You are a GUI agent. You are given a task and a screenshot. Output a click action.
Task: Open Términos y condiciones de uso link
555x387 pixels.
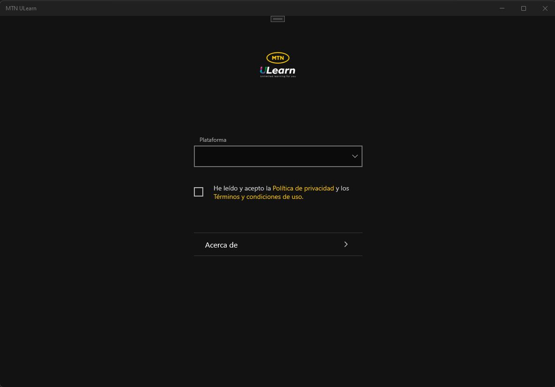(x=259, y=197)
